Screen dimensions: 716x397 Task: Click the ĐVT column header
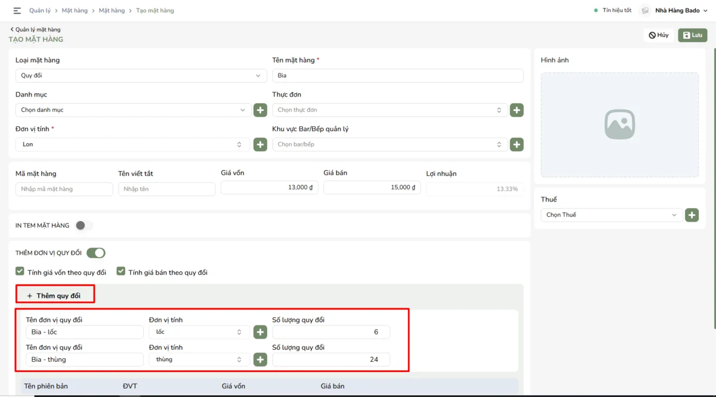click(130, 386)
